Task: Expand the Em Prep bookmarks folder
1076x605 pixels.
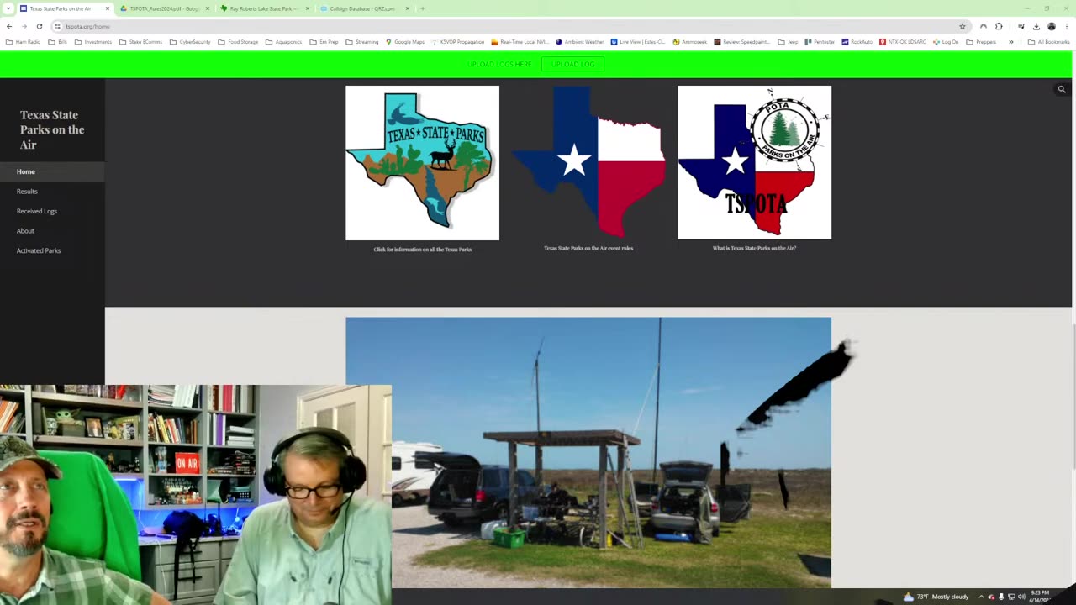Action: (x=324, y=42)
